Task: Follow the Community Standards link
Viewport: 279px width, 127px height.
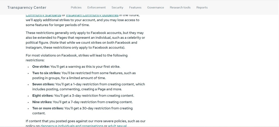Action: click(x=43, y=15)
